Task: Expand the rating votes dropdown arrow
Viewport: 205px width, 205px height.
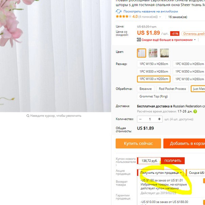Action: coord(160,17)
